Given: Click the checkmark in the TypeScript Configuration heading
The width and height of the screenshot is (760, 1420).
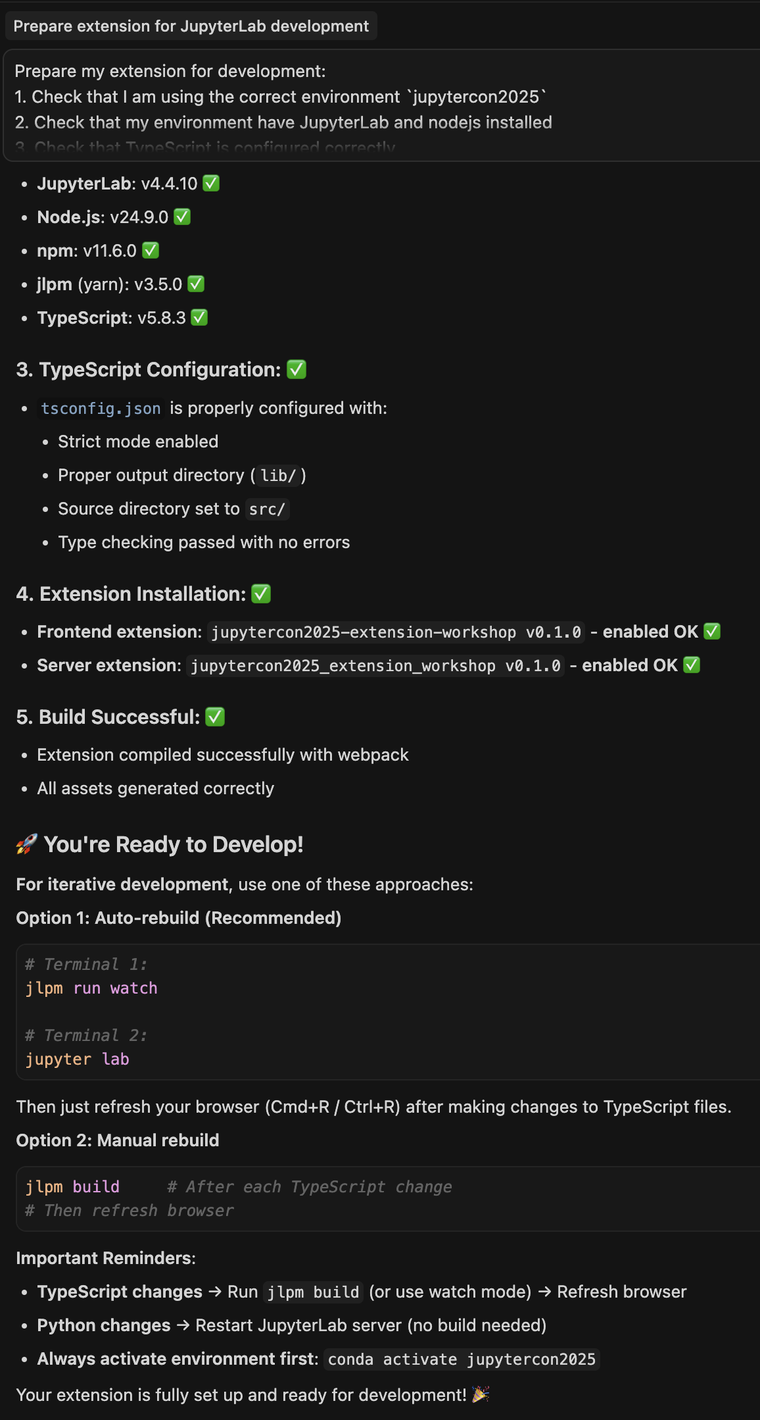Looking at the screenshot, I should [296, 370].
